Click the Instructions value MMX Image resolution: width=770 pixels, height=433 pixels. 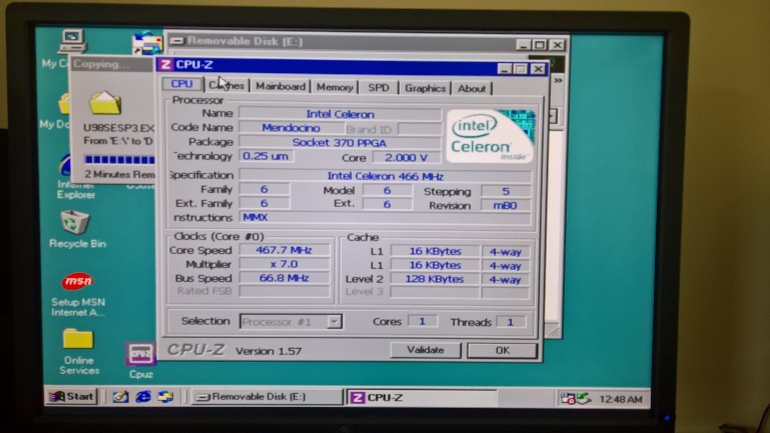pos(385,218)
